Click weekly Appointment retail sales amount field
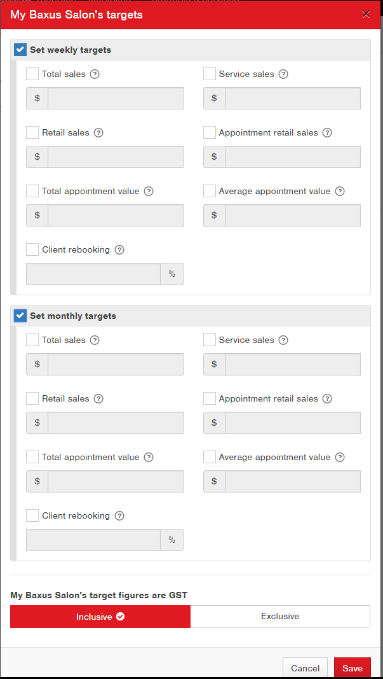383x679 pixels. pyautogui.click(x=293, y=157)
